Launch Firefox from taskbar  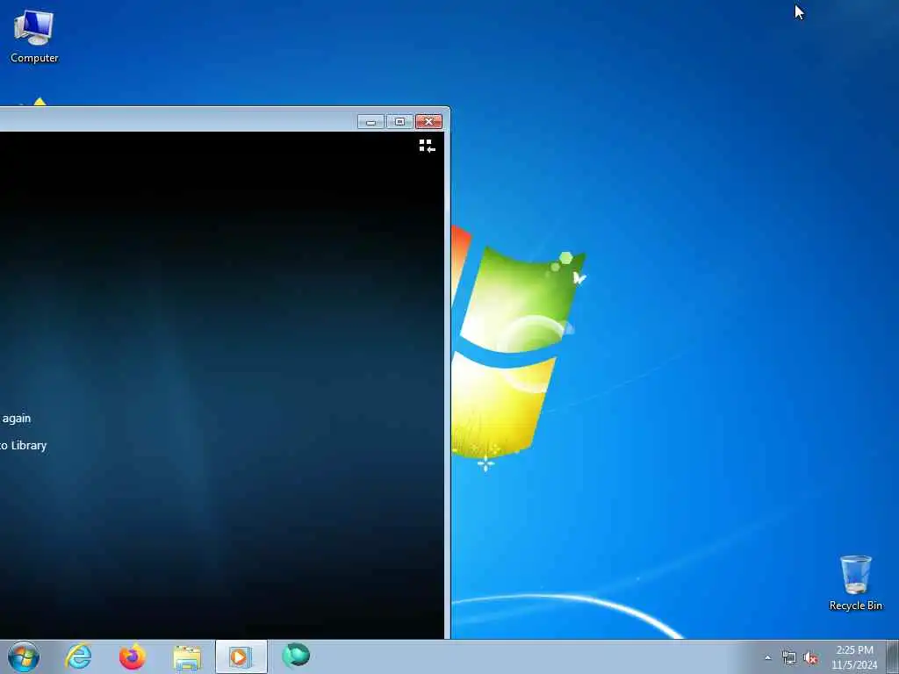click(x=133, y=656)
